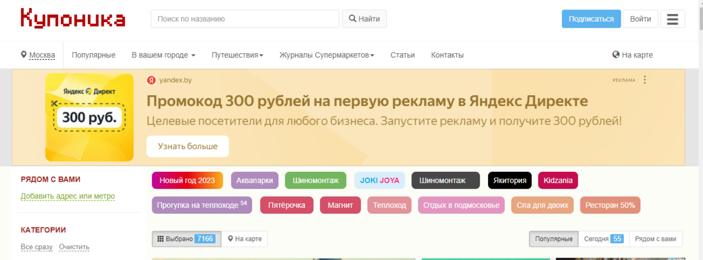The image size is (703, 260).
Task: Expand the Журналы Супермаркетов dropdown
Action: [327, 55]
